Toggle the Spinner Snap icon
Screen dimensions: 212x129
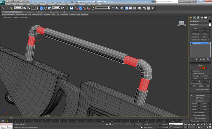(88, 8)
